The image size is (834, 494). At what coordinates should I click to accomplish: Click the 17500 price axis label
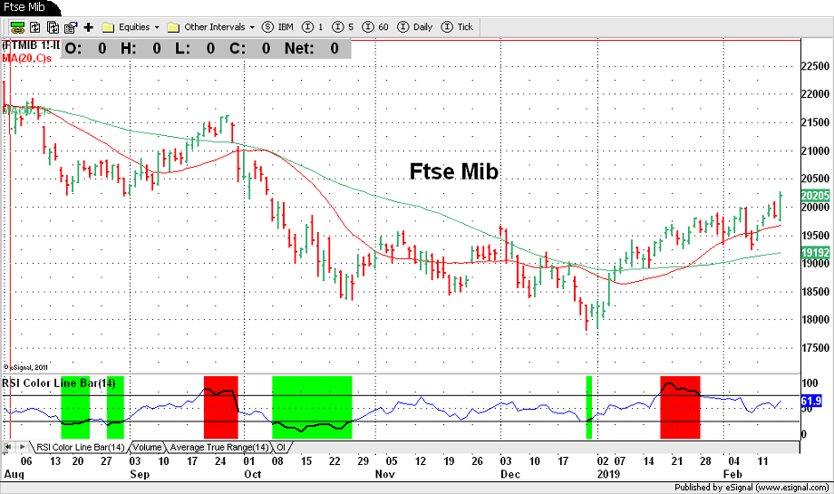coord(815,348)
